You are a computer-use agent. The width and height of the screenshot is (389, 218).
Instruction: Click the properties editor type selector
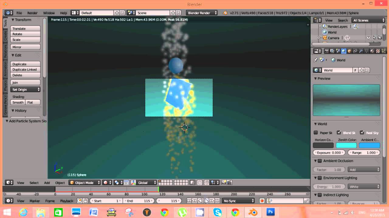coord(317,51)
